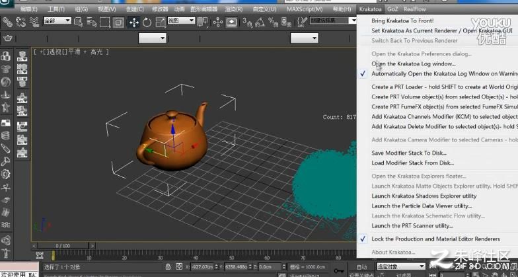Image resolution: width=518 pixels, height=277 pixels.
Task: Open Edit Named Selection Sets icon
Action: [x=302, y=22]
